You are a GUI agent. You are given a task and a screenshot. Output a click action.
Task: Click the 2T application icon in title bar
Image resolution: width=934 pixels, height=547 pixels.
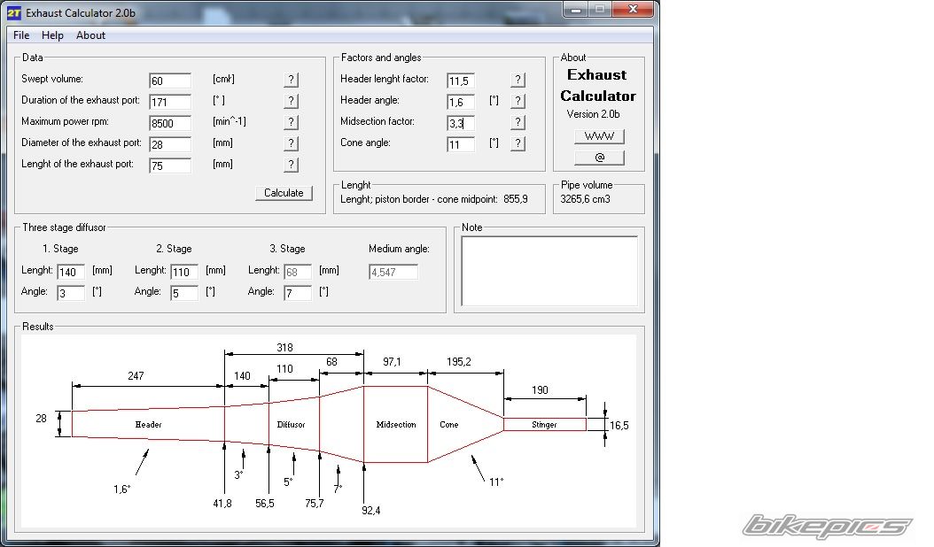tap(14, 13)
